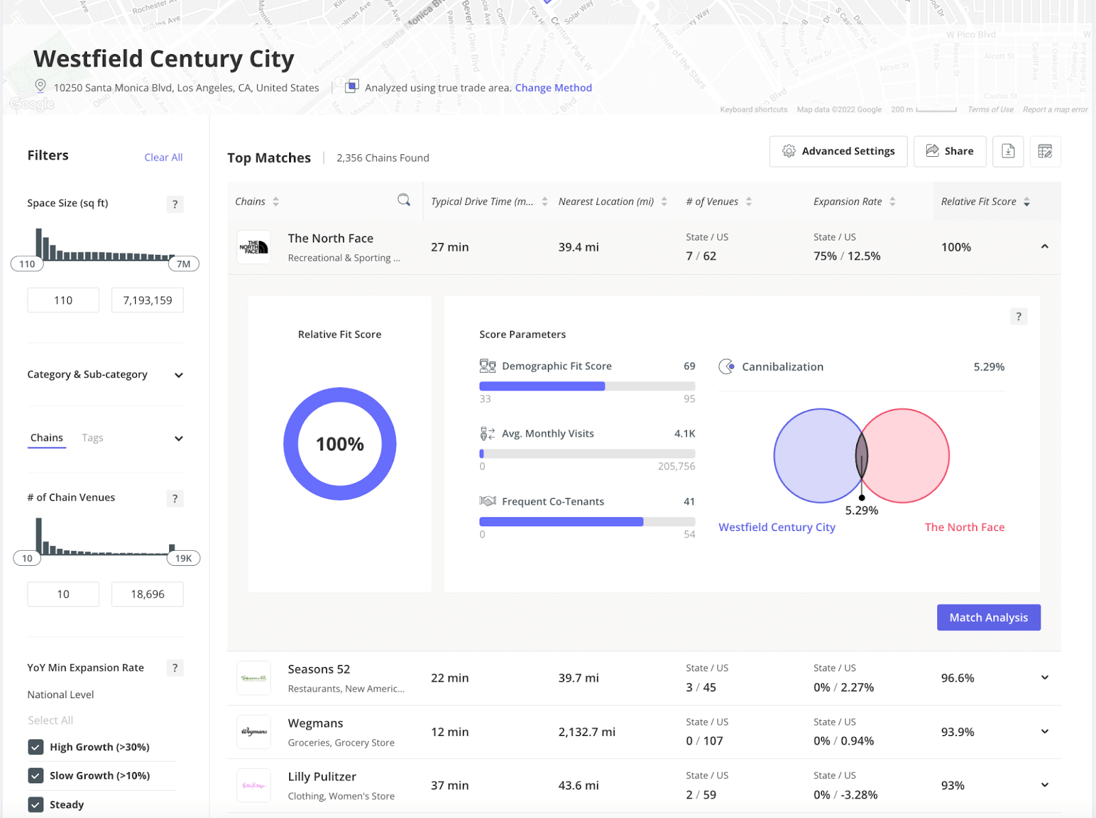Click the Frequent Co-Tenants handshake icon
1096x818 pixels.
(x=488, y=501)
